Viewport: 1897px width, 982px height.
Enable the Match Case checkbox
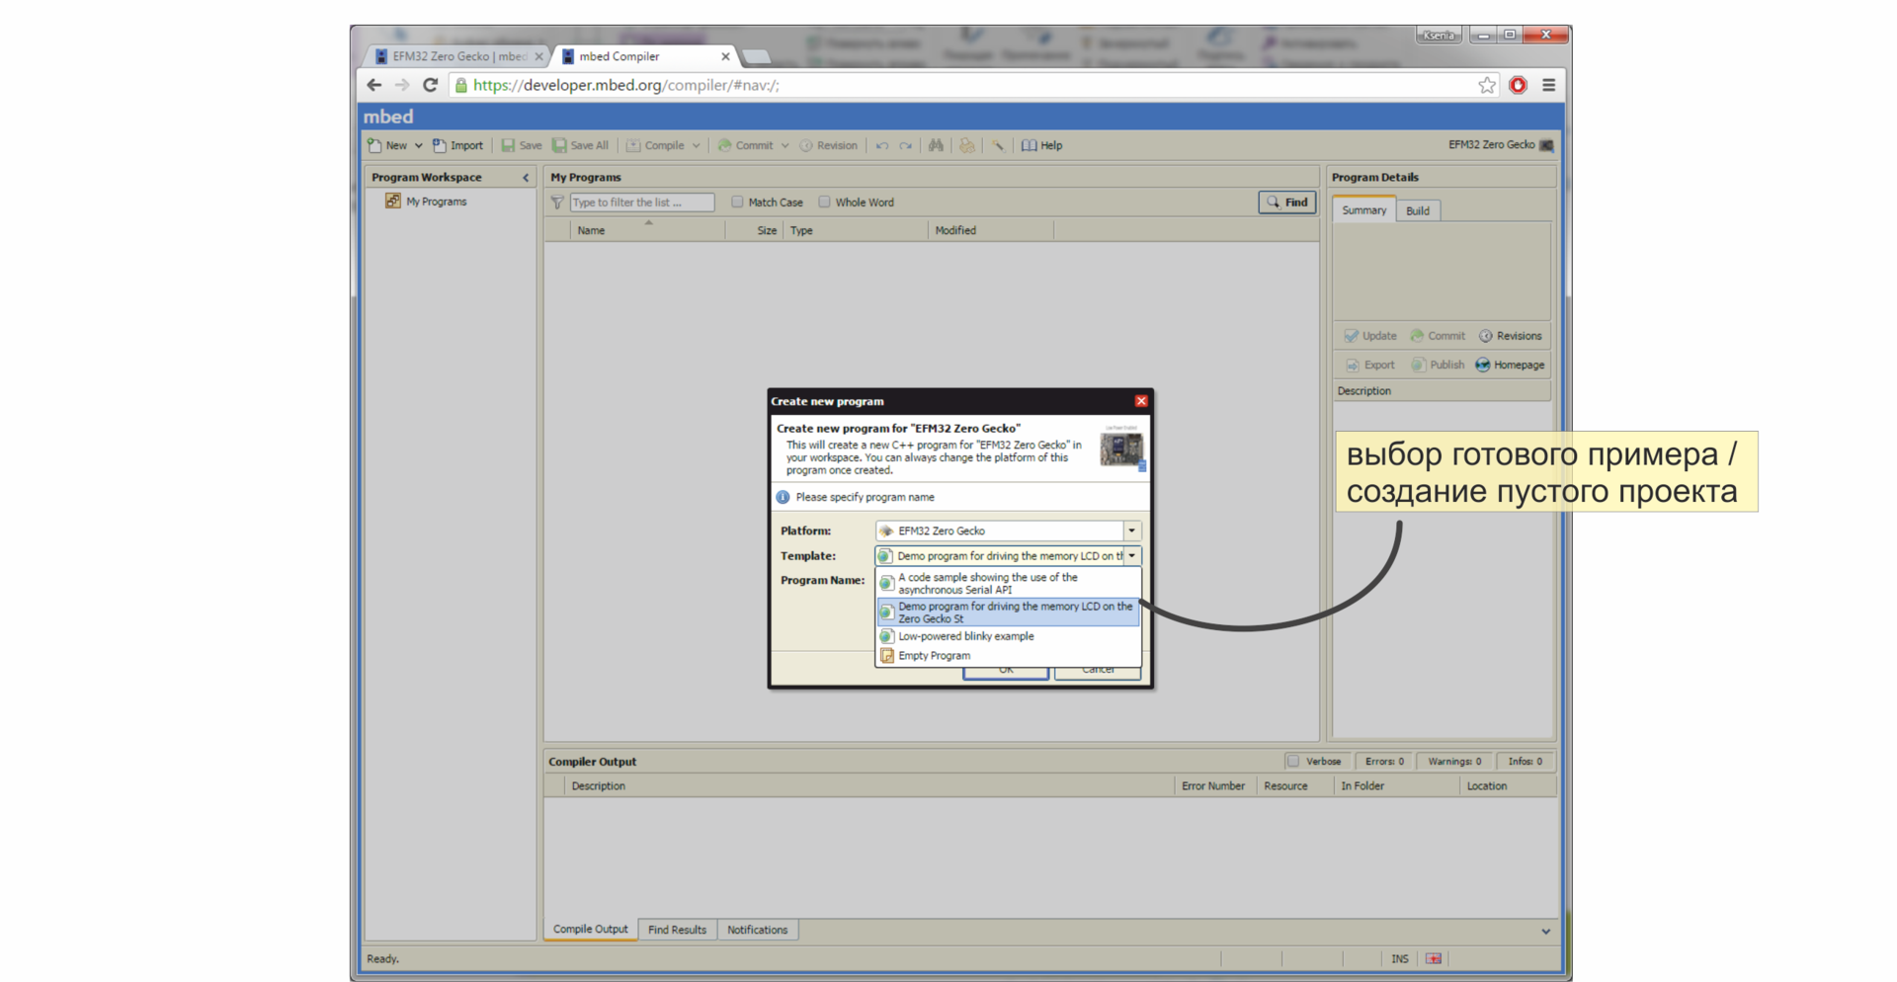click(x=737, y=203)
